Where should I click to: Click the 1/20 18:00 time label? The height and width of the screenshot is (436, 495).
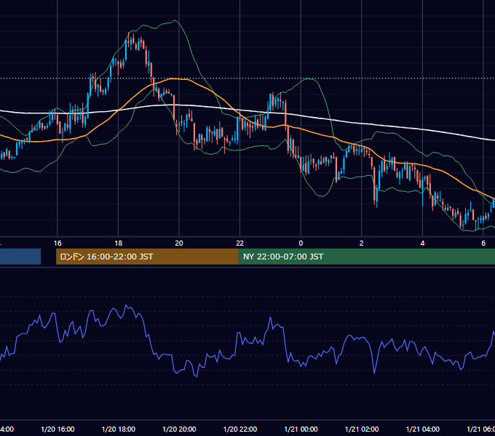point(119,429)
